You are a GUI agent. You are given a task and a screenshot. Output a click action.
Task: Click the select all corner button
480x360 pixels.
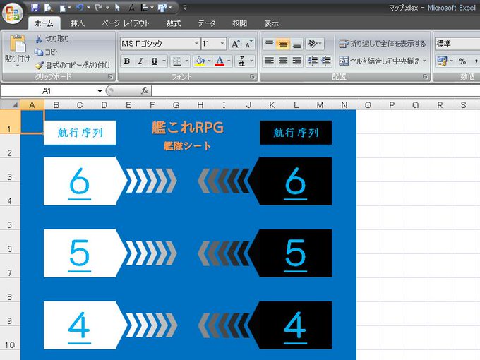(x=10, y=105)
